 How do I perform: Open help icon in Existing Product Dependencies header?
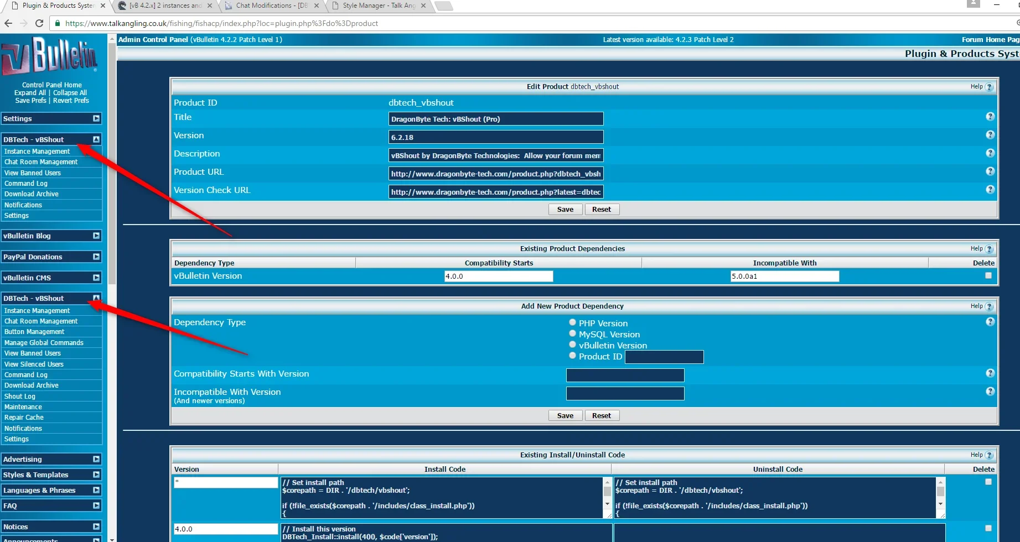pos(990,249)
